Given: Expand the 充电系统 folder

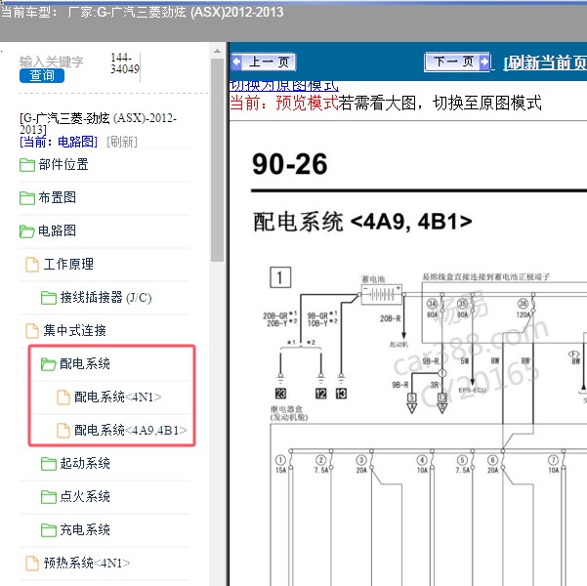Looking at the screenshot, I should 85,529.
